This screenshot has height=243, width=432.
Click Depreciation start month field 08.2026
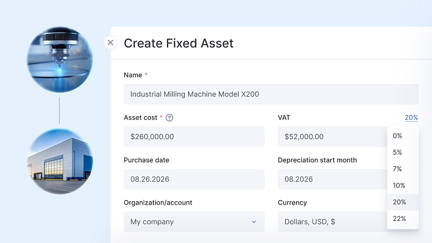pos(332,179)
